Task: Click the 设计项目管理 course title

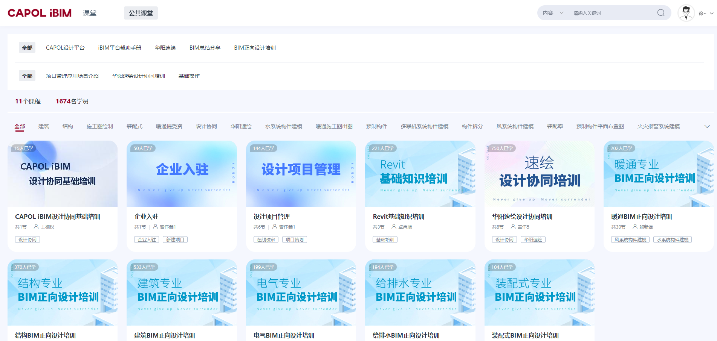Action: [x=272, y=217]
